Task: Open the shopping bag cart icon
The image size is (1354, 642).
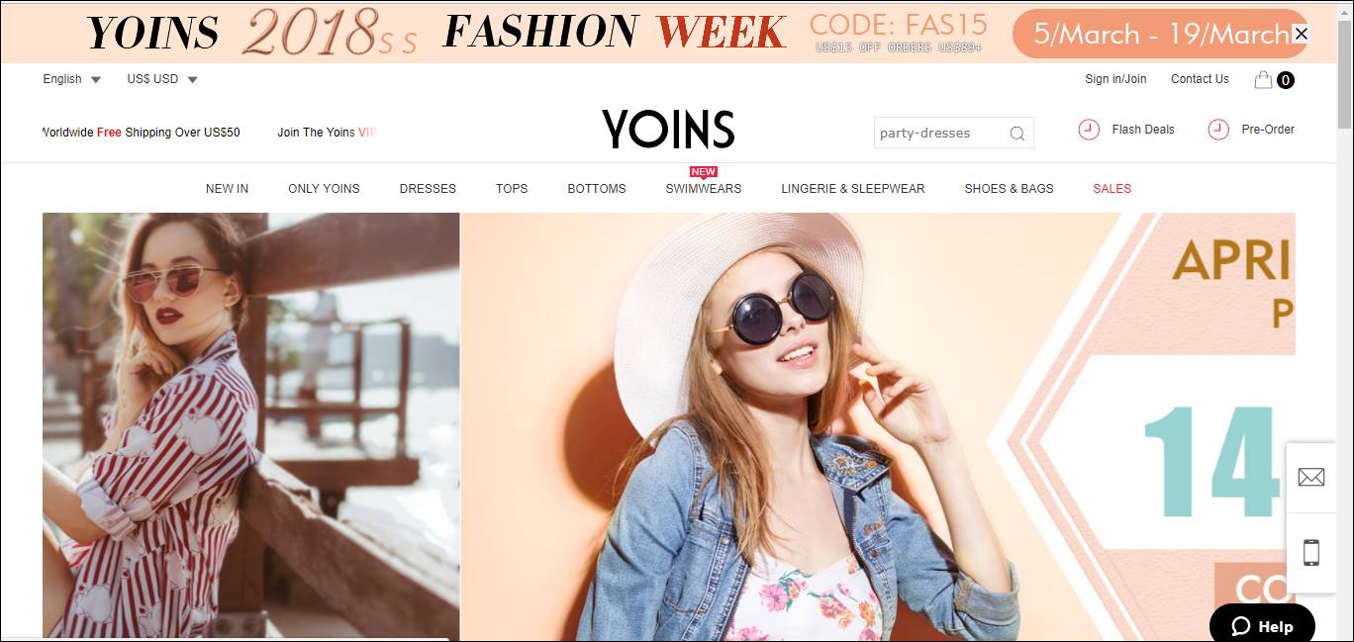Action: pos(1263,80)
